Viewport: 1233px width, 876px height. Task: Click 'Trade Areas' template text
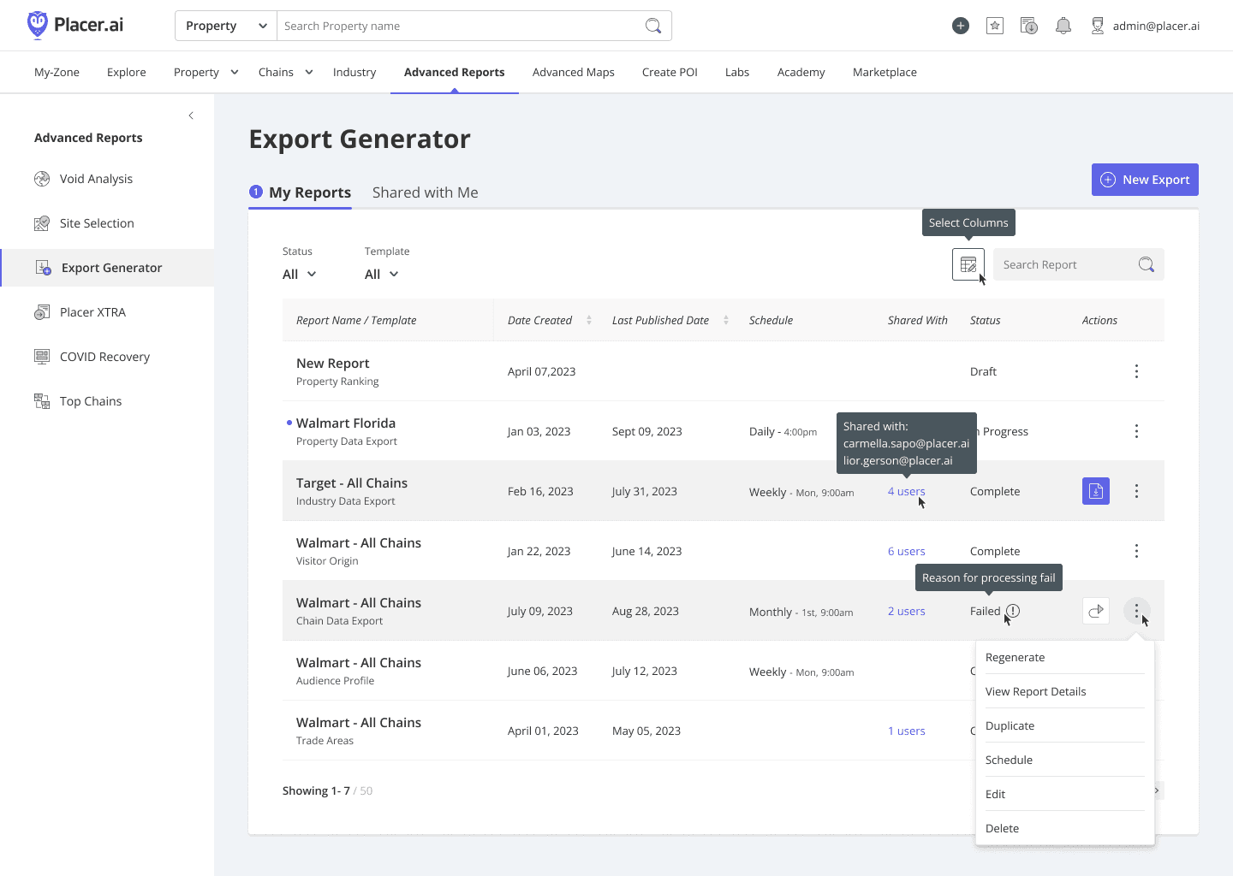pos(325,741)
